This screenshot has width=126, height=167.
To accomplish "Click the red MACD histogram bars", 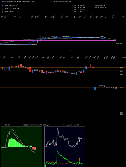I will (34, 148).
